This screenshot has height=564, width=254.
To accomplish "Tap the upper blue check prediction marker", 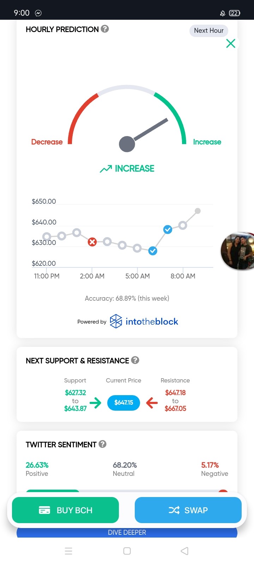I will click(x=168, y=230).
